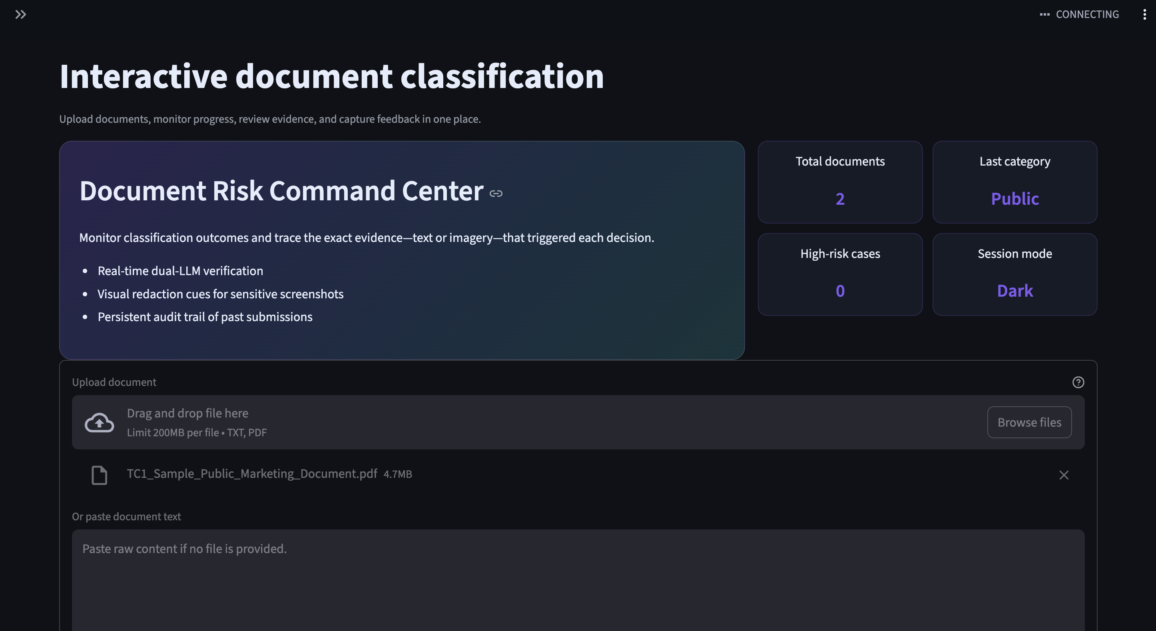Image resolution: width=1156 pixels, height=631 pixels.
Task: Click the Session mode Dark value
Action: click(1014, 291)
